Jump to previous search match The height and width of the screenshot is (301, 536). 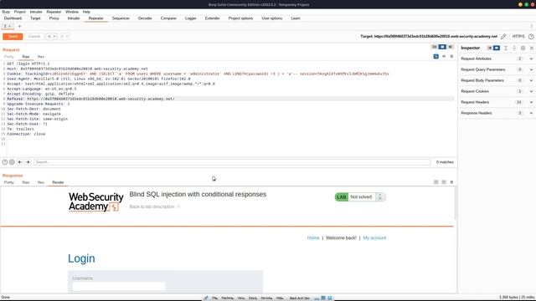(x=20, y=162)
